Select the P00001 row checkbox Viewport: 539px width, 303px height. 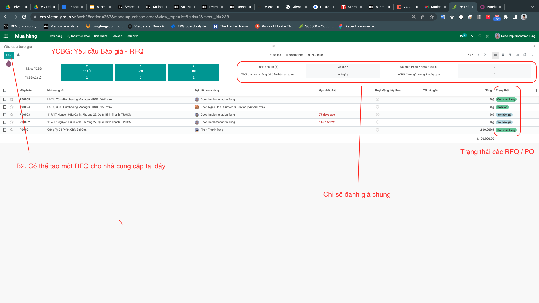tap(5, 130)
